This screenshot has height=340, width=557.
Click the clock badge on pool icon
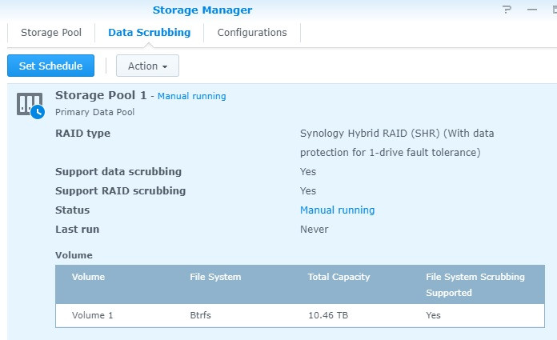click(38, 113)
